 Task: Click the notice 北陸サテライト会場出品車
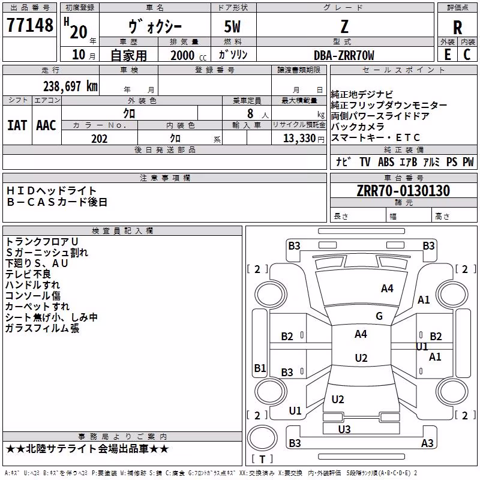point(87,449)
